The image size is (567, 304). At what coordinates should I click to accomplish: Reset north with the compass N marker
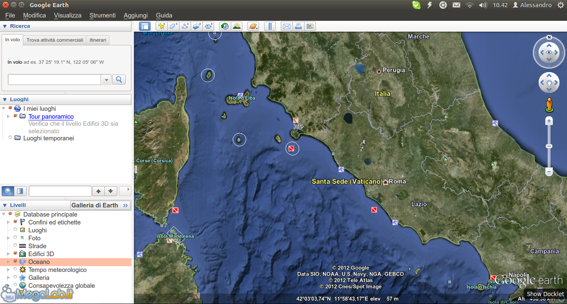(x=549, y=37)
